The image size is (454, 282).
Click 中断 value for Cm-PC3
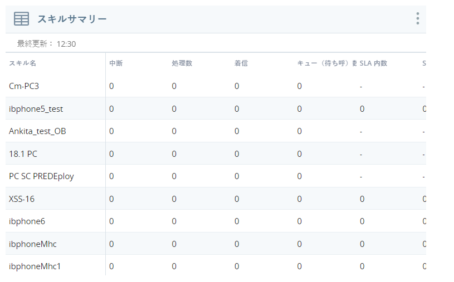point(111,86)
